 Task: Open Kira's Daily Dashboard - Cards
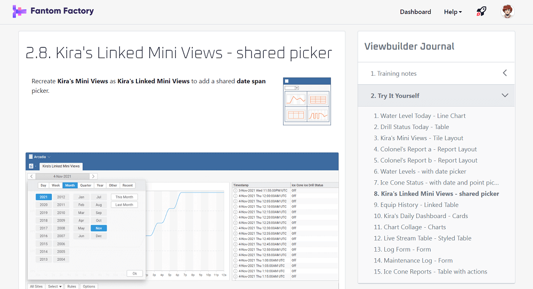pos(421,216)
